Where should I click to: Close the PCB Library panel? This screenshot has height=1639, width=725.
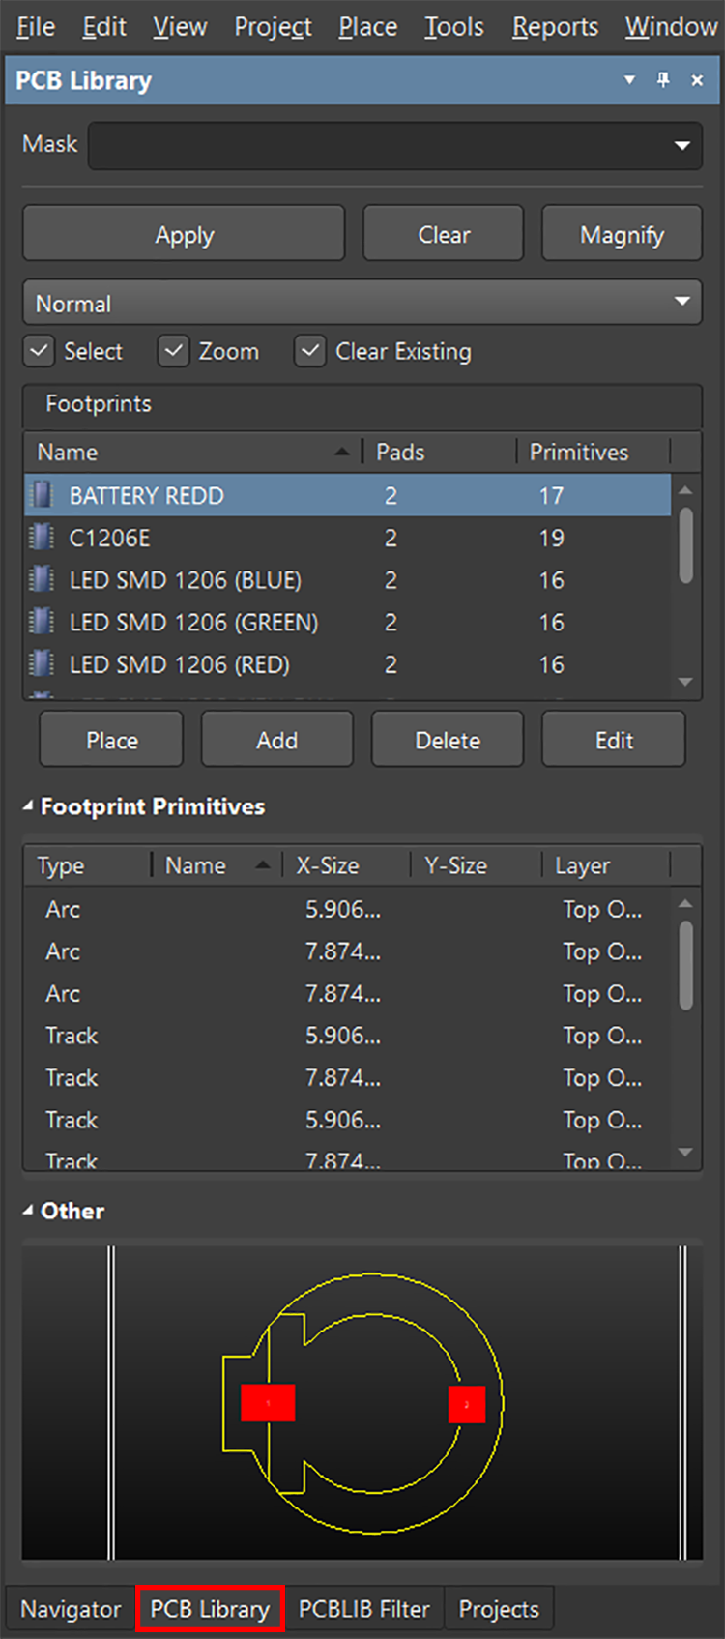tap(697, 80)
